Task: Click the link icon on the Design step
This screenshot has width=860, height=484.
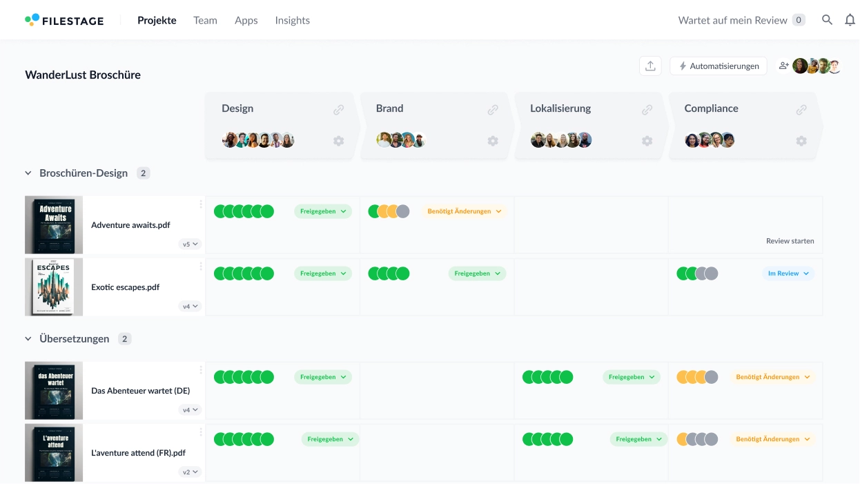Action: tap(339, 108)
